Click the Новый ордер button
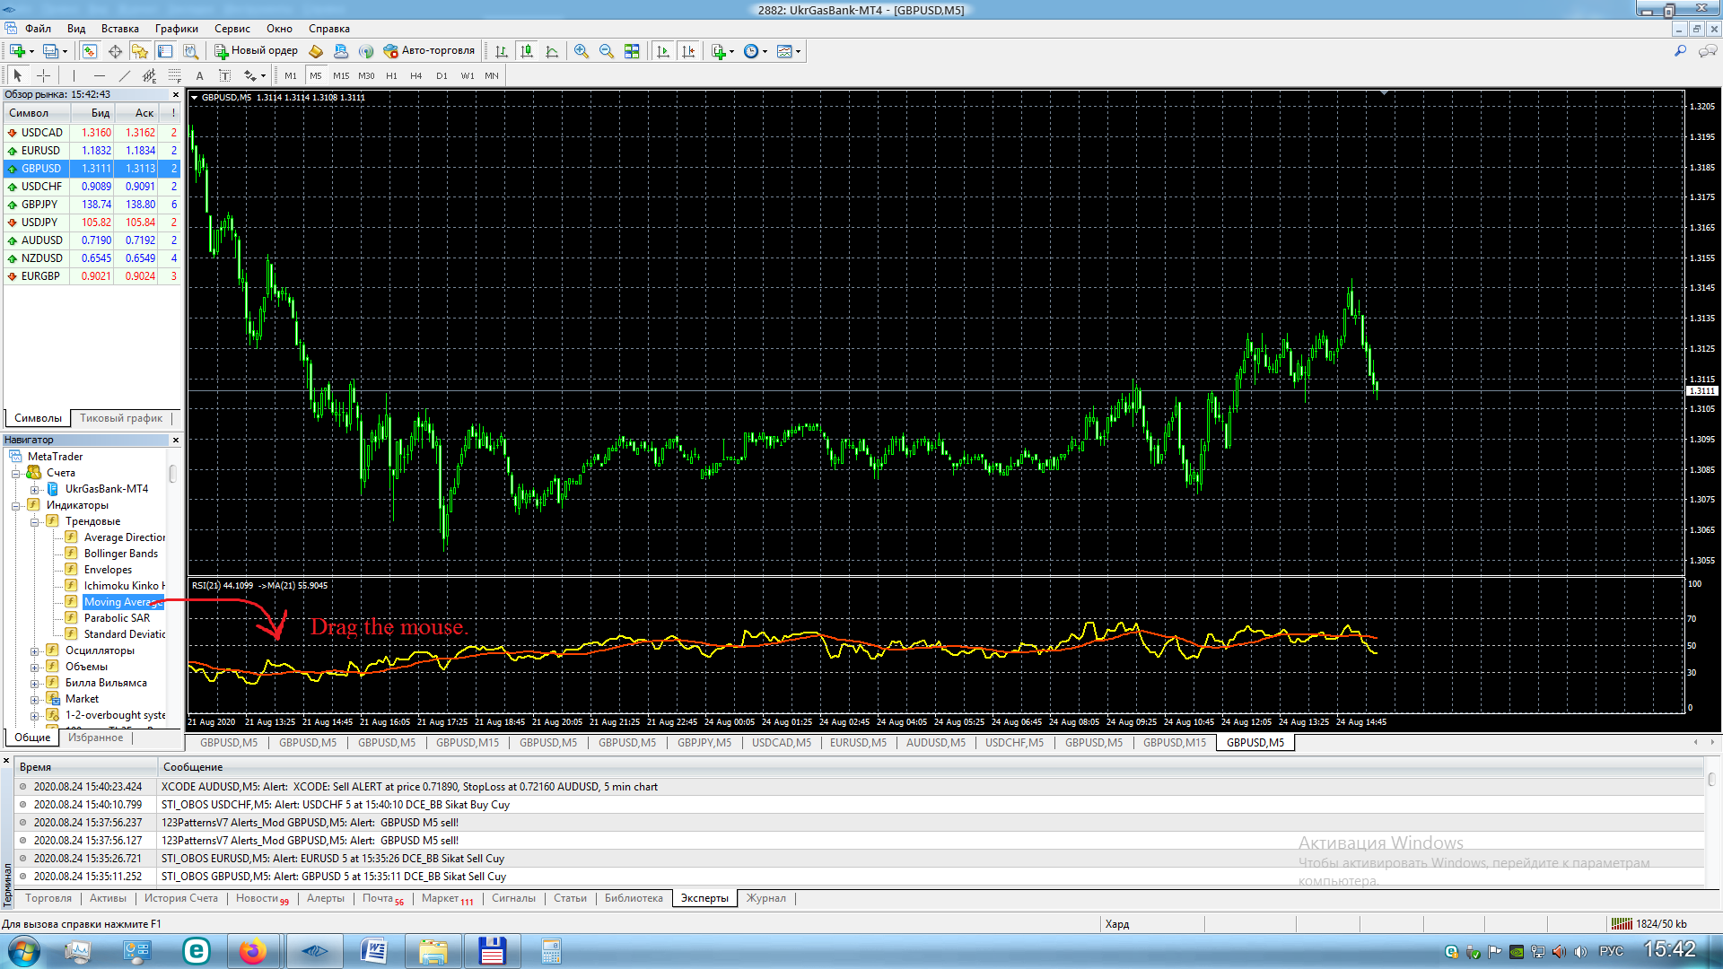The image size is (1723, 969). [x=256, y=51]
